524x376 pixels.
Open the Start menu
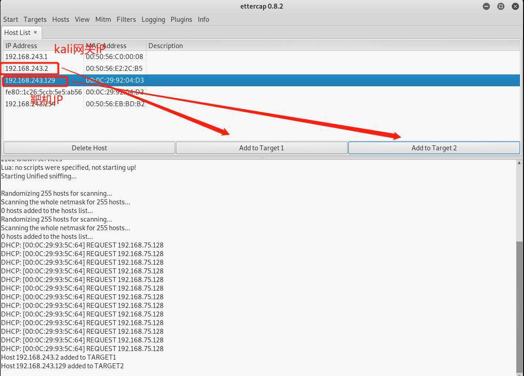(11, 20)
